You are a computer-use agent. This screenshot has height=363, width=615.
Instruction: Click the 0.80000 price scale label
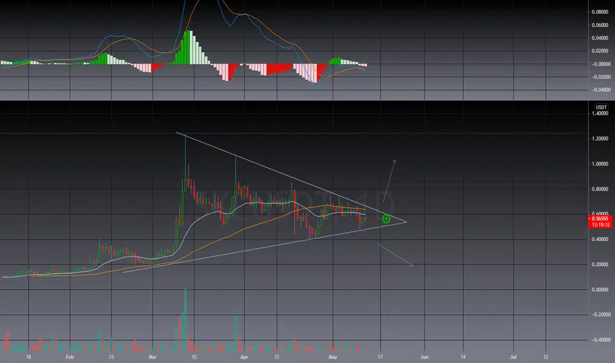click(x=600, y=189)
